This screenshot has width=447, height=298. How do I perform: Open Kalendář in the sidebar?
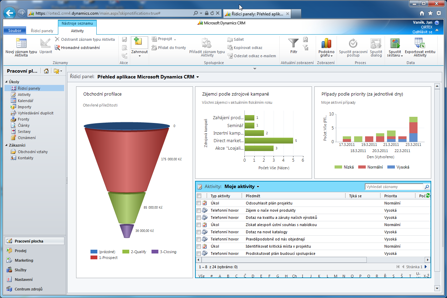pos(25,101)
